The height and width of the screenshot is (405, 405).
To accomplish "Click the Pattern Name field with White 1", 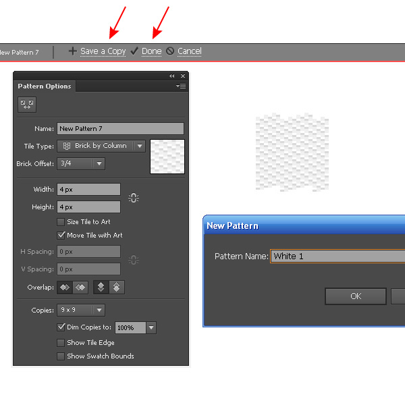I will (x=337, y=256).
